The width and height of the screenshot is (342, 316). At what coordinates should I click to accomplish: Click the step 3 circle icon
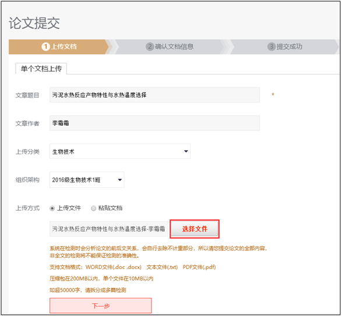tap(272, 47)
